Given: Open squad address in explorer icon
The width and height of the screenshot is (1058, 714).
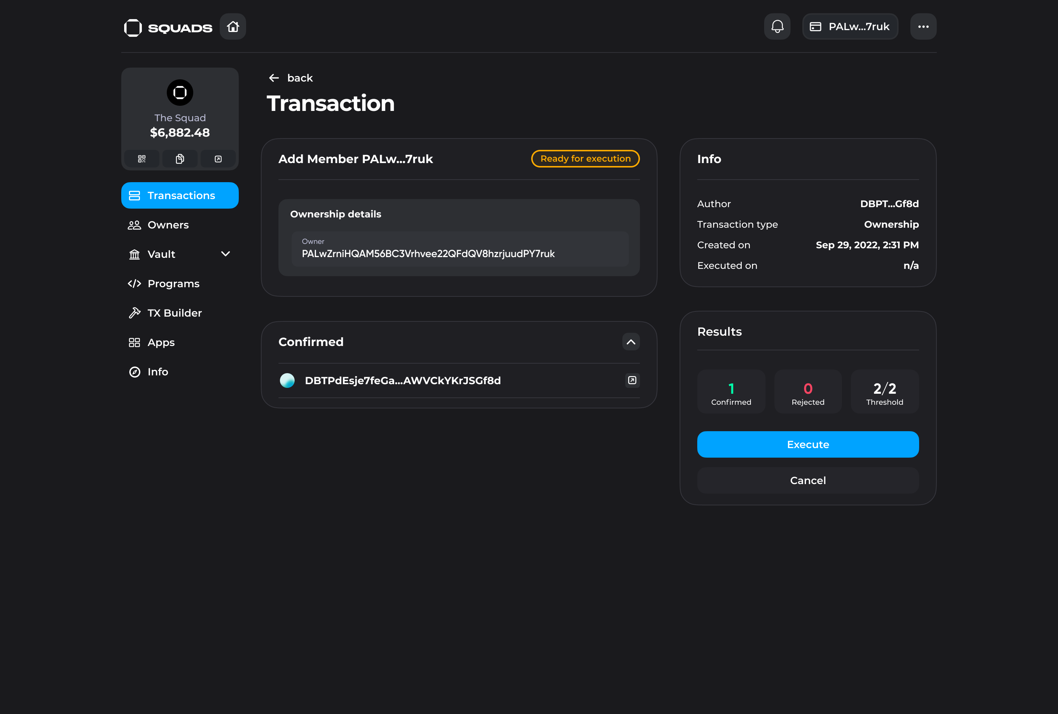Looking at the screenshot, I should (x=218, y=159).
